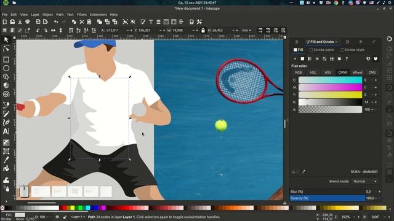The image size is (394, 221).
Task: Select the Gradient tool
Action: [6, 142]
